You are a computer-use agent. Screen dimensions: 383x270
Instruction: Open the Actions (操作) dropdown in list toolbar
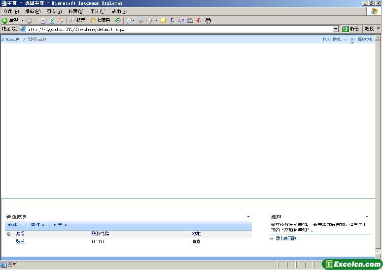[38, 225]
